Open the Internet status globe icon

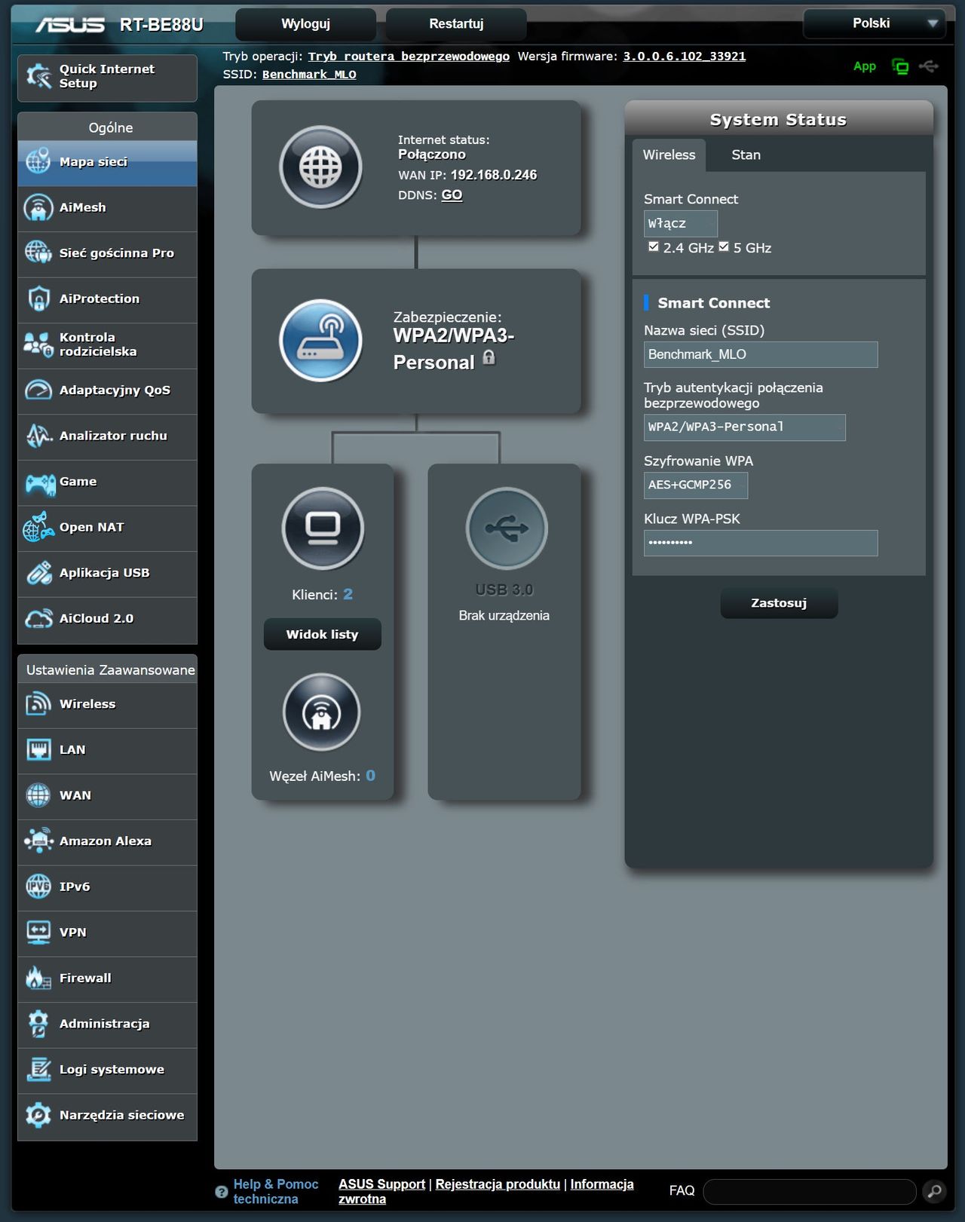pos(320,167)
